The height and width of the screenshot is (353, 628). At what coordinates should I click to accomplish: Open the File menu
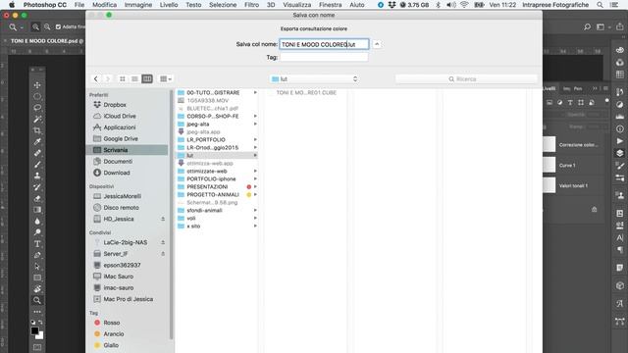pos(79,5)
